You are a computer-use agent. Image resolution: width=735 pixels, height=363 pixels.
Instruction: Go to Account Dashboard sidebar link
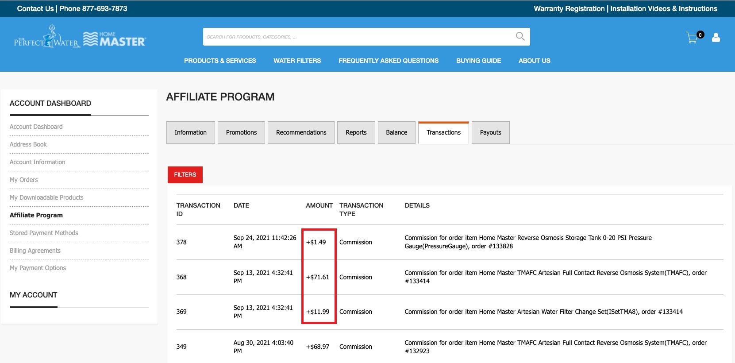click(x=36, y=127)
